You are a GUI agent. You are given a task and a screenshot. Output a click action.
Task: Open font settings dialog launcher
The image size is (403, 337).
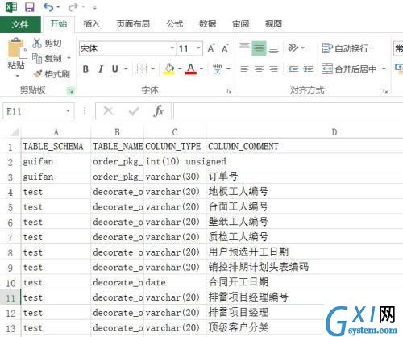click(x=229, y=91)
